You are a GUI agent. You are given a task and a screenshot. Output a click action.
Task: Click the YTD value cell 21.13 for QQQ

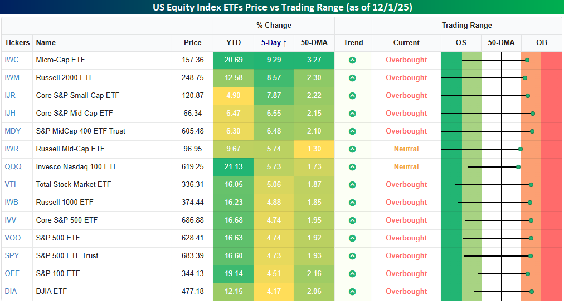pos(233,167)
